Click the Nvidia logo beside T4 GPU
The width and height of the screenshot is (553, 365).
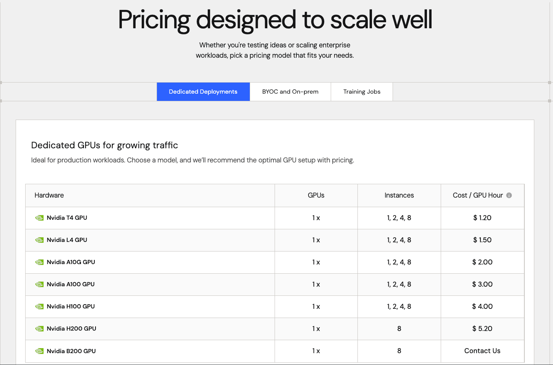39,218
